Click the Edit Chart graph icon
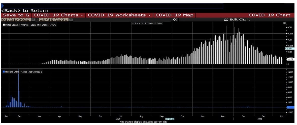The height and width of the screenshot is (125, 297). coord(226,20)
